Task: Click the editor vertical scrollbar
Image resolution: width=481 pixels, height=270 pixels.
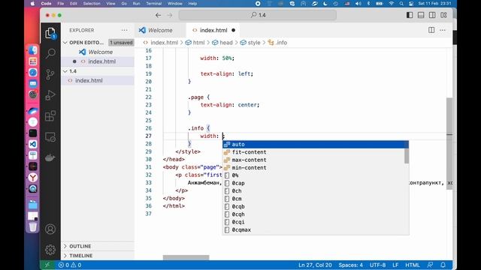Action: [x=449, y=144]
